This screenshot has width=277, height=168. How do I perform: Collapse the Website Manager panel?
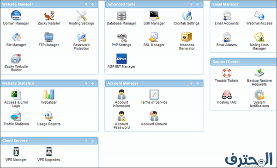[x=86, y=5]
